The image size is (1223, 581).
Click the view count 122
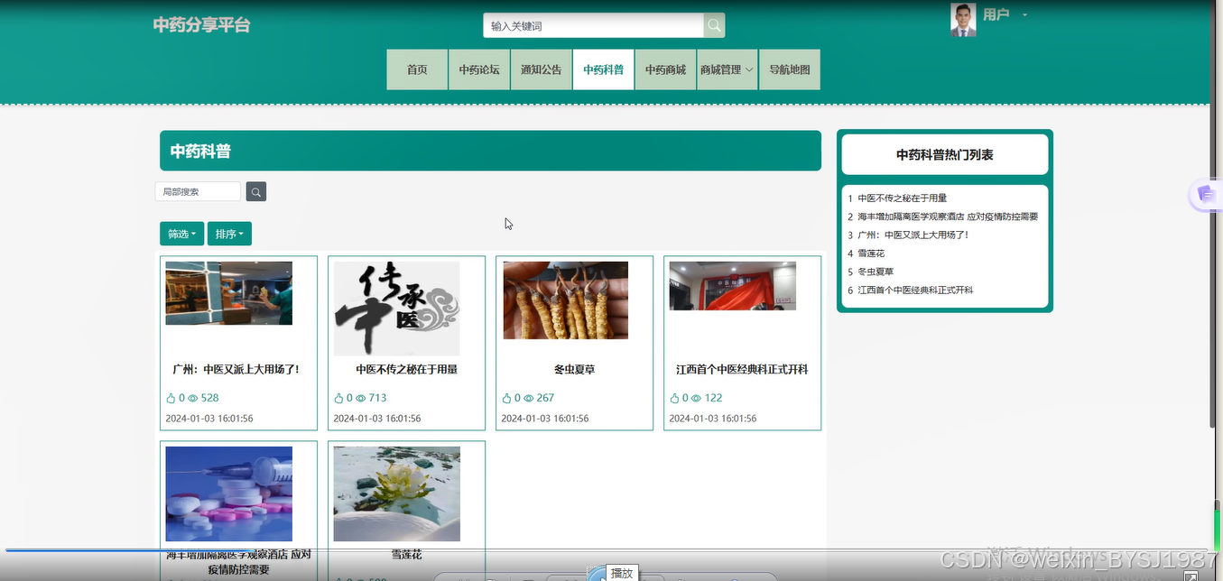click(713, 398)
